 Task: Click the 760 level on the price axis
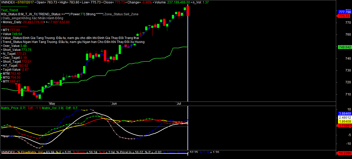coord(341,35)
